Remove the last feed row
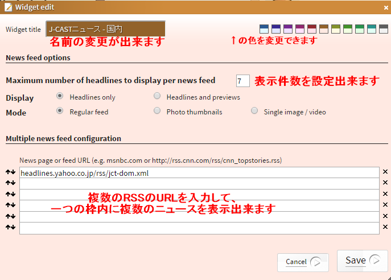The width and height of the screenshot is (391, 280). tap(385, 227)
